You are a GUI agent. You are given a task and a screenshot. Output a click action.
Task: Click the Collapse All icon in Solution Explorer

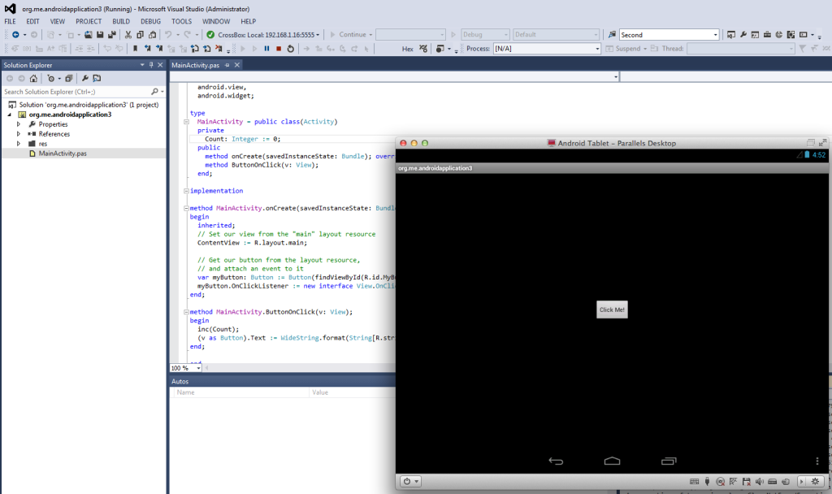(68, 78)
